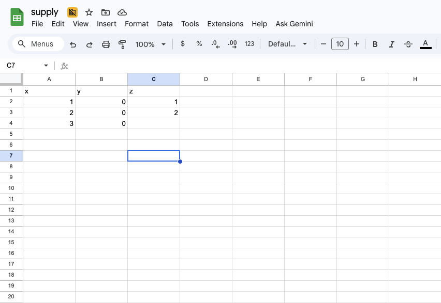The height and width of the screenshot is (303, 441).
Task: Open the Extensions menu
Action: click(x=225, y=24)
